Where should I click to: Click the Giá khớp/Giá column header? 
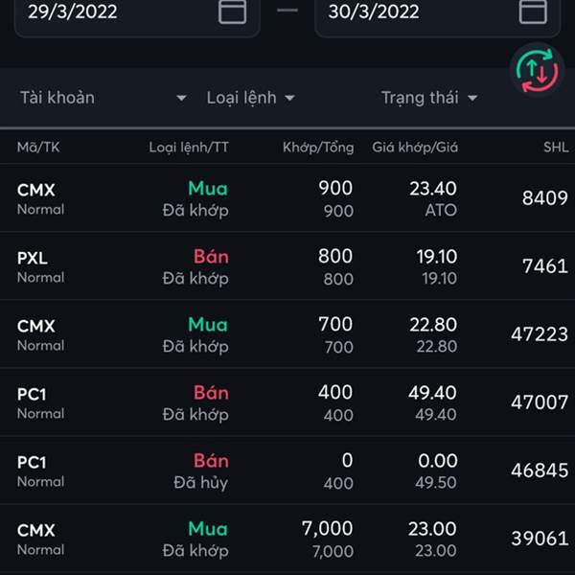click(x=415, y=148)
